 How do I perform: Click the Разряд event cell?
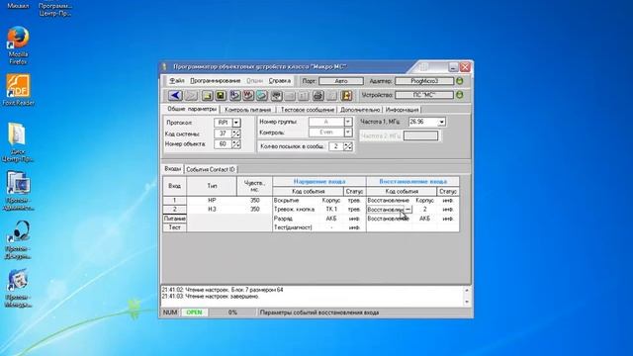point(297,219)
